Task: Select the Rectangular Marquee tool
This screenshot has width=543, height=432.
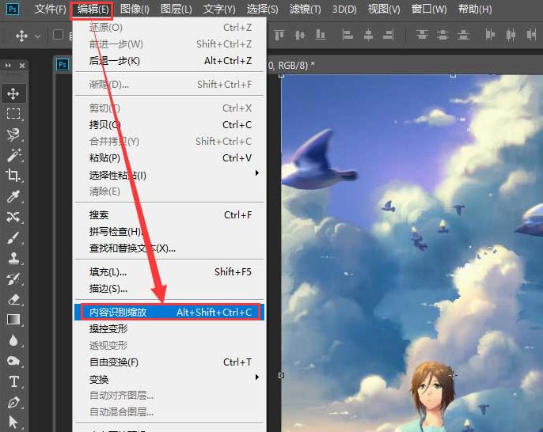Action: (13, 114)
